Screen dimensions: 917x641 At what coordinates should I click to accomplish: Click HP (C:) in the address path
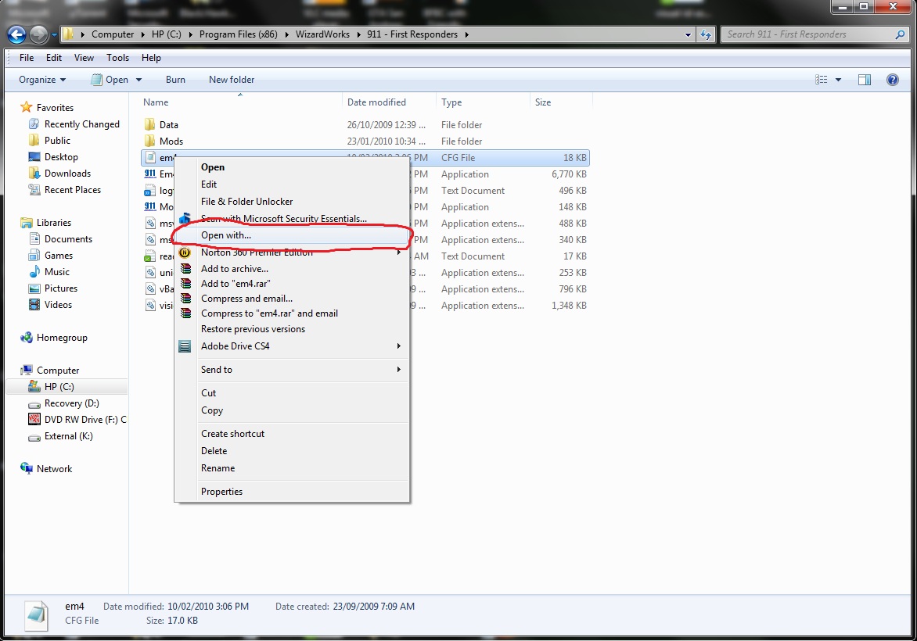point(166,34)
